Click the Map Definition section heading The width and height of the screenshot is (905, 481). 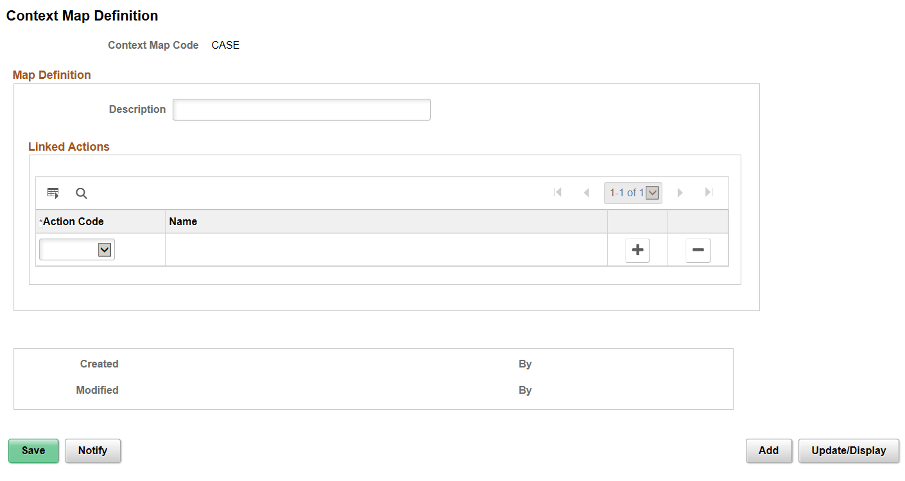[51, 75]
